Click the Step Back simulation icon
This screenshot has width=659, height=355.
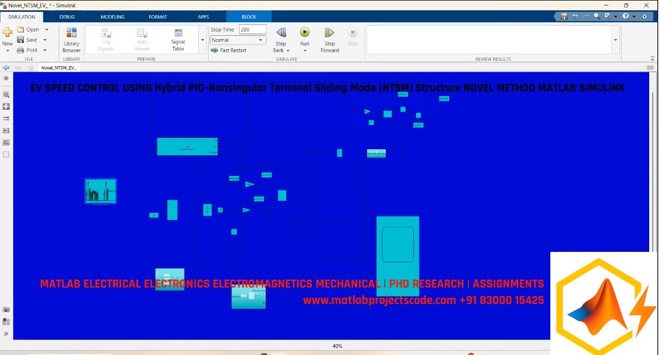tap(280, 34)
